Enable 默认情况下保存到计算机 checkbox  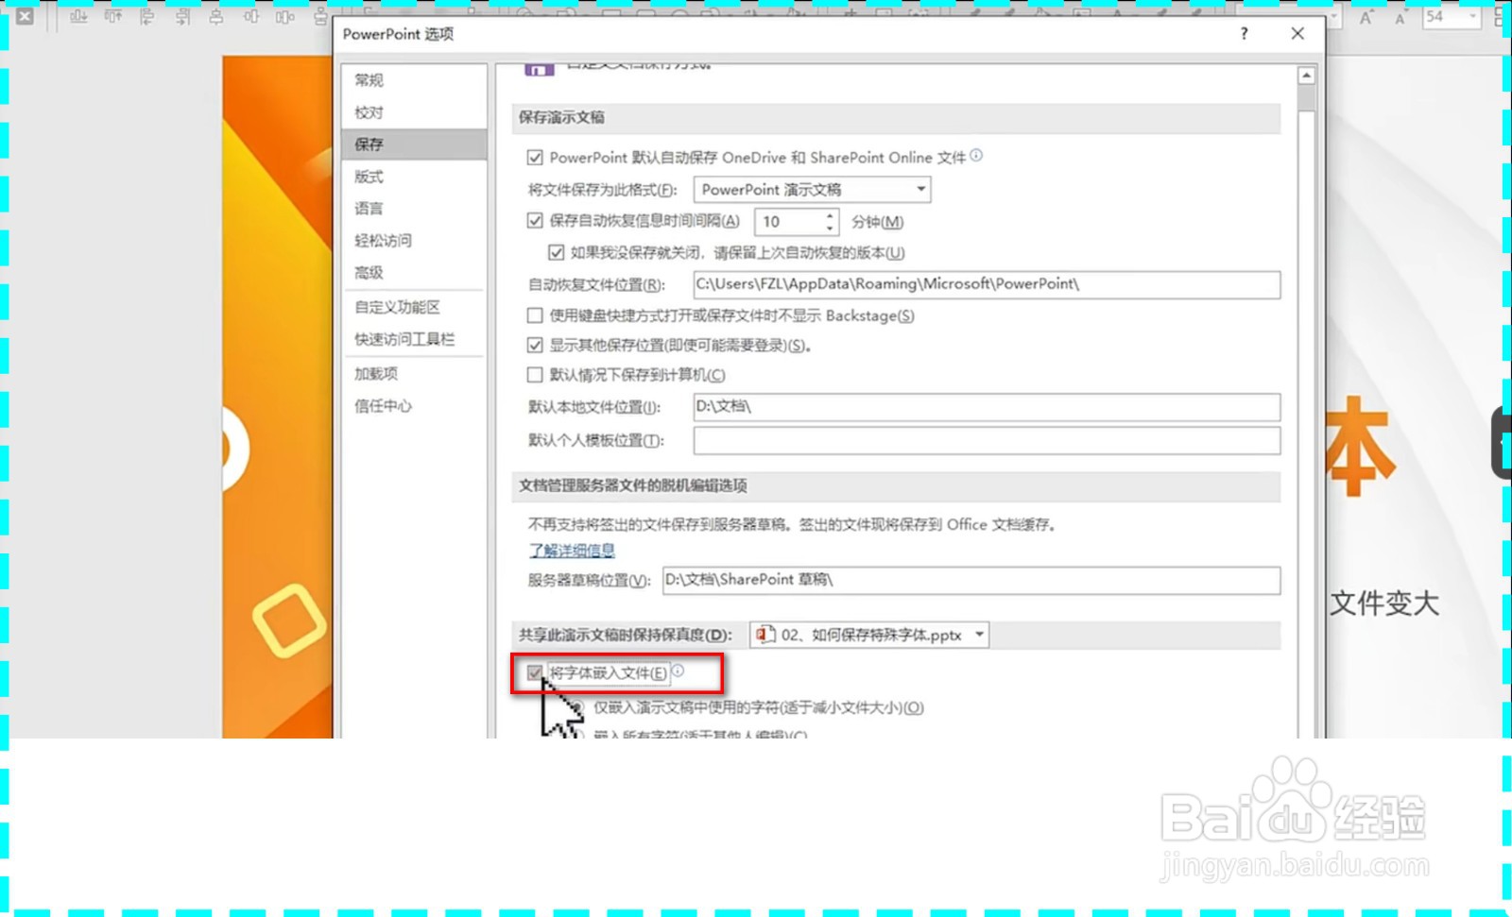pos(535,375)
